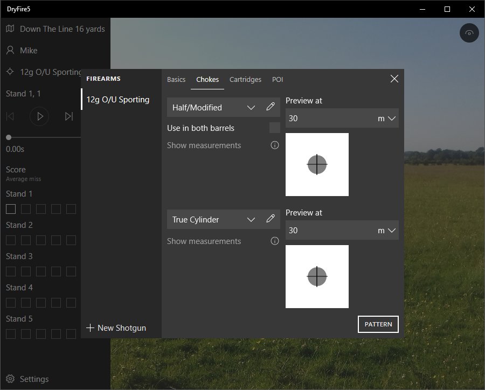The image size is (485, 390).
Task: Tick the first Stand 1 score box
Action: pyautogui.click(x=11, y=209)
